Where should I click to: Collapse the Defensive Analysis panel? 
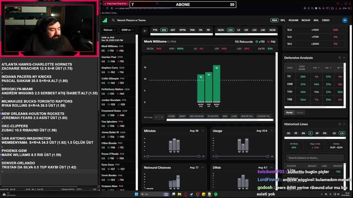344,58
